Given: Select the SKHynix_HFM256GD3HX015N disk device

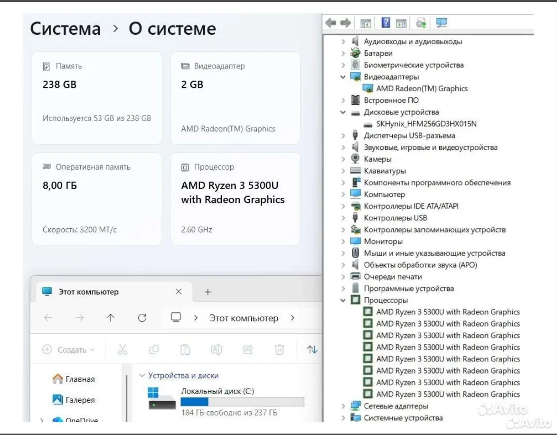Looking at the screenshot, I should [x=420, y=124].
